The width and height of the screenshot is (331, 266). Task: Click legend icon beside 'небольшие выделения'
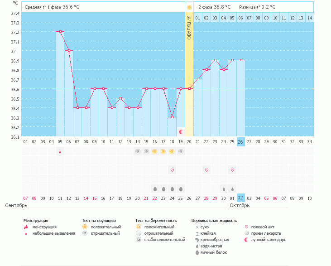tap(26, 233)
